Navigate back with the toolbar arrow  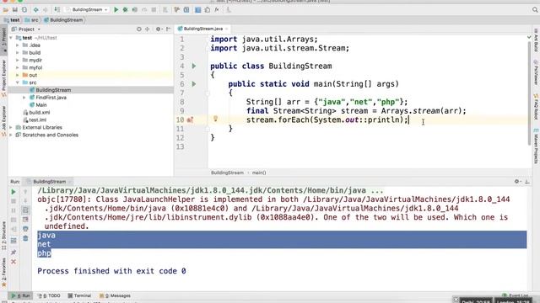pos(35,9)
